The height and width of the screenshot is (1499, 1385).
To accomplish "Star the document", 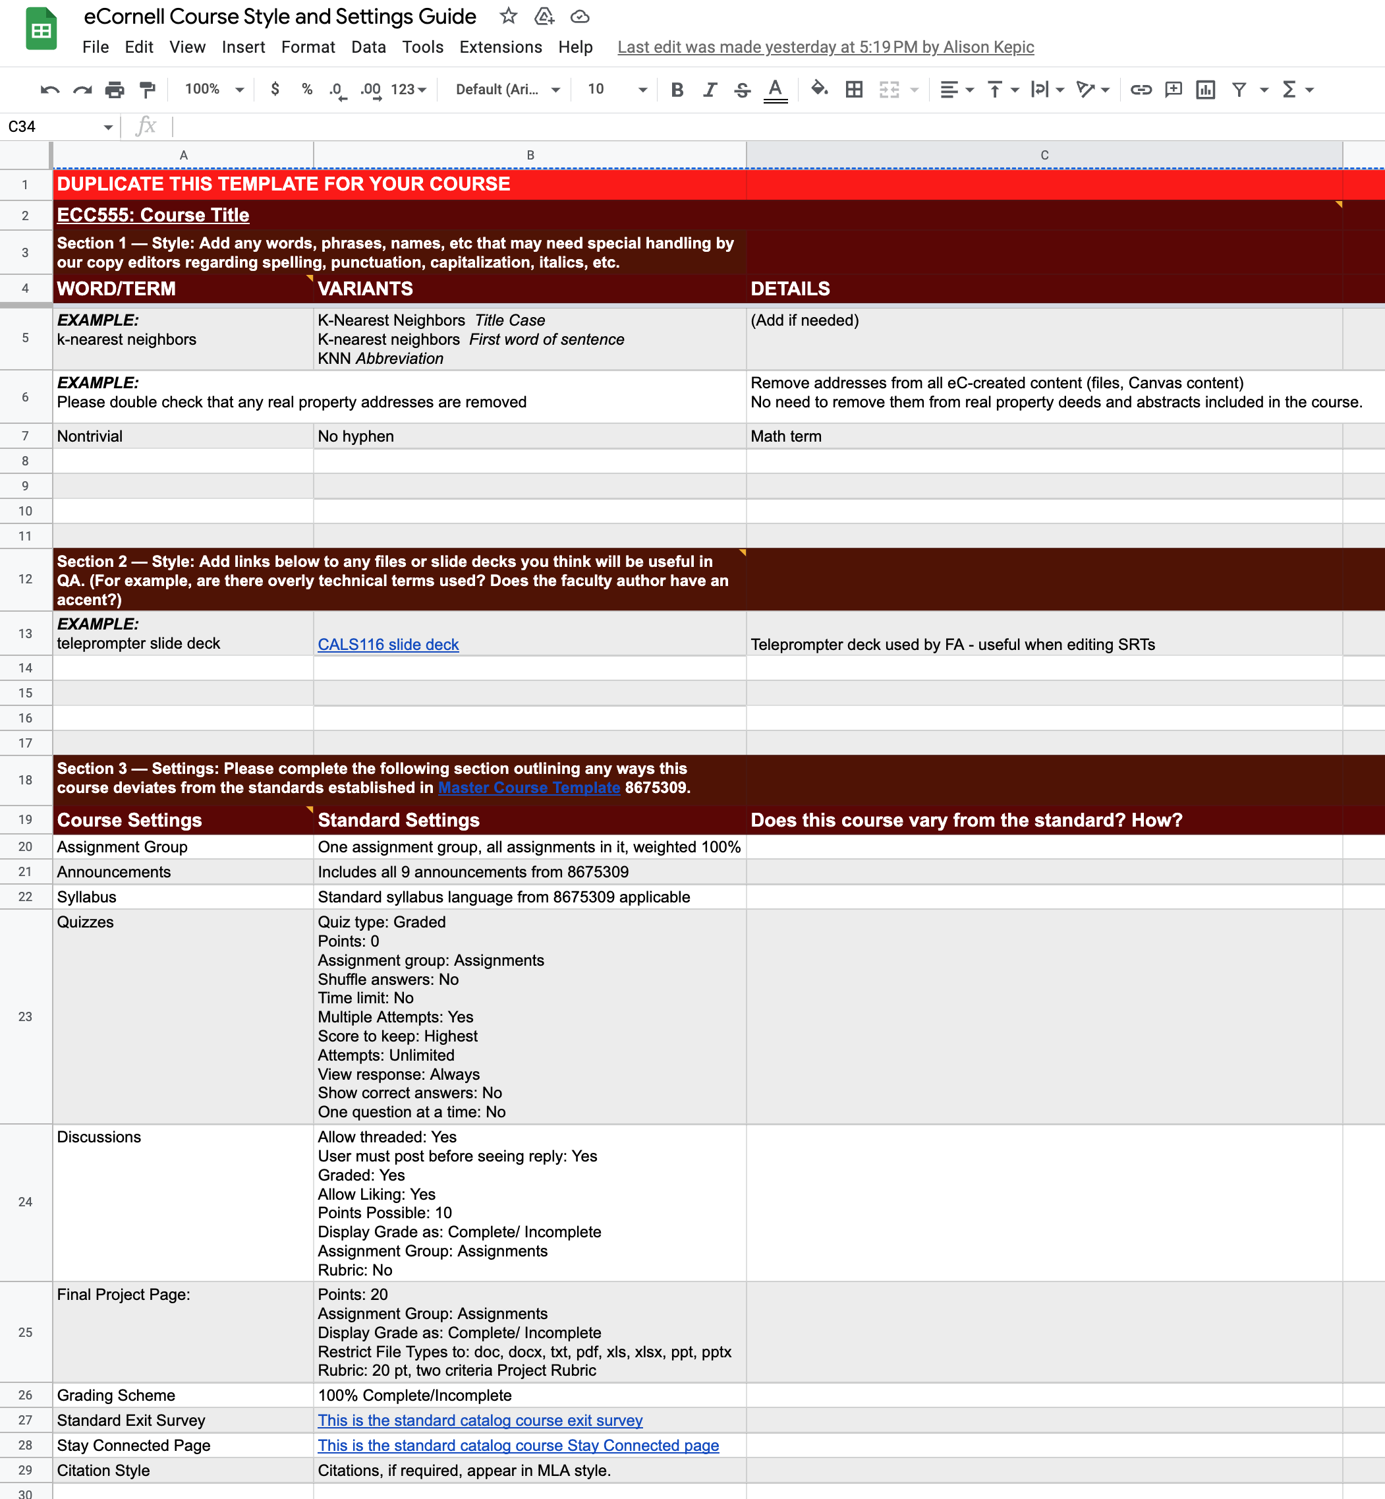I will (508, 16).
